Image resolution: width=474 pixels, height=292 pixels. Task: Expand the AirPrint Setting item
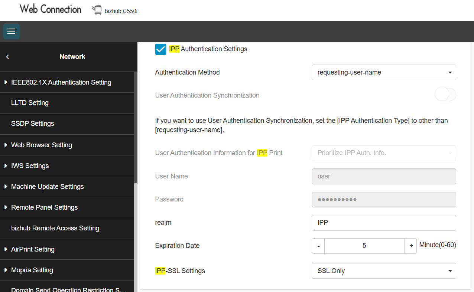click(33, 249)
